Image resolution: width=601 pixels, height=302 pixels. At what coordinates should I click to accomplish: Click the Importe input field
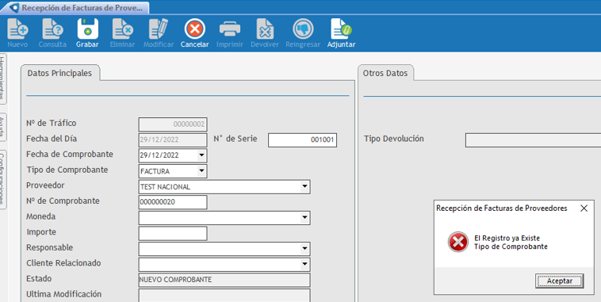point(173,233)
